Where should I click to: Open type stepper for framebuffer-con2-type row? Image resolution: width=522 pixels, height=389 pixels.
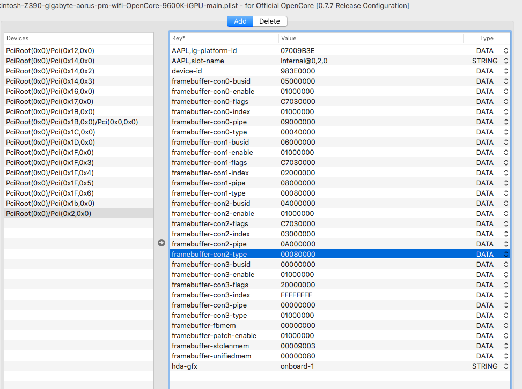(506, 254)
